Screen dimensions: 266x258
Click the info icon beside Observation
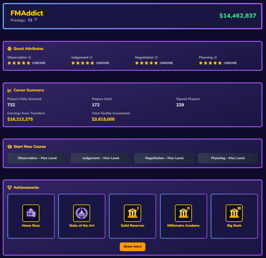30,57
